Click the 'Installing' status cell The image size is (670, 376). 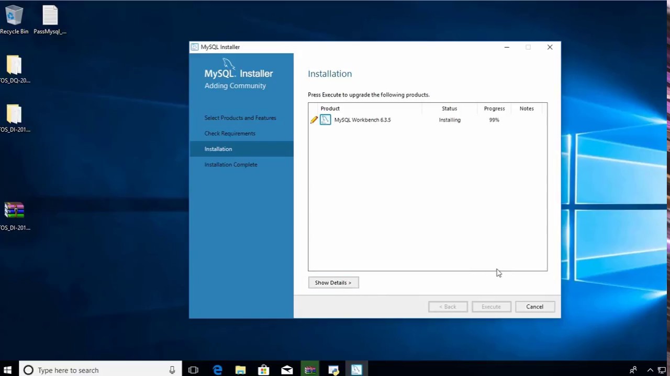[x=450, y=120]
